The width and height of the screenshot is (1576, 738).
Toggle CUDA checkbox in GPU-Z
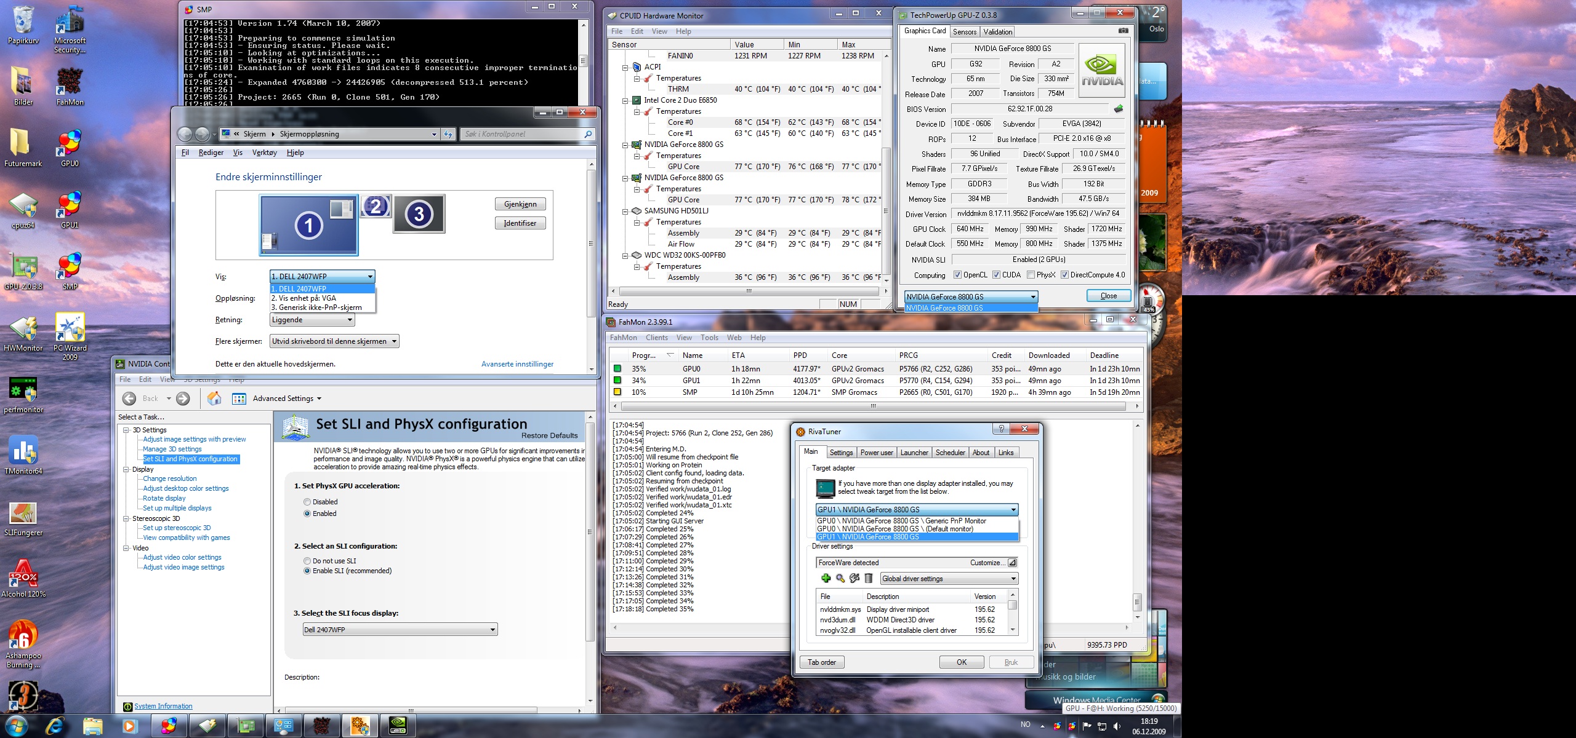(996, 275)
